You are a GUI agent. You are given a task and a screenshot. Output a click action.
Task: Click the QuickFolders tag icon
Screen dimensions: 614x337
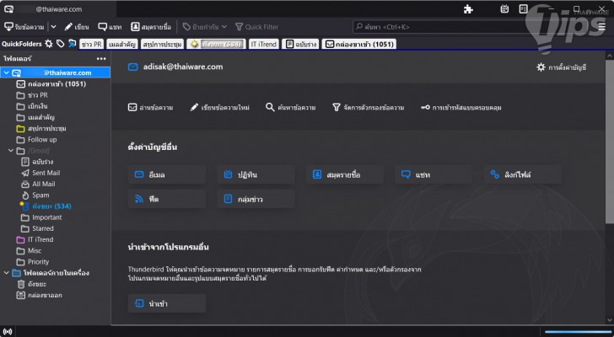tap(61, 44)
